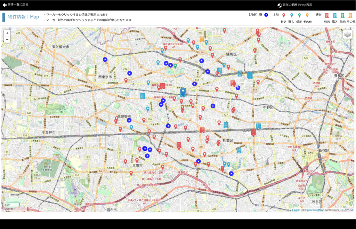Click the blue 購入 building icon in legend
Image resolution: width=356 pixels, height=229 pixels.
pos(334,15)
